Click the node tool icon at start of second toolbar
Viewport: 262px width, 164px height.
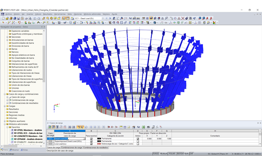pyautogui.click(x=3, y=23)
